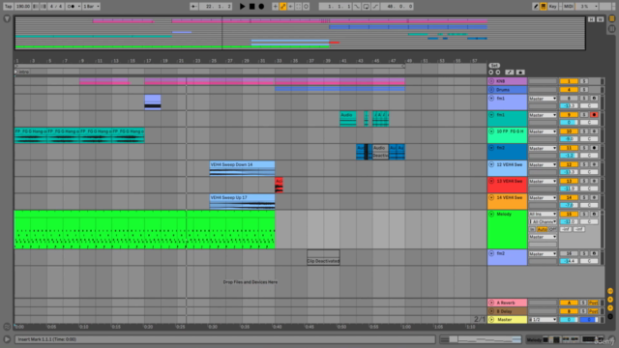
Task: Open the browser with the triangle icon
Action: tap(7, 19)
